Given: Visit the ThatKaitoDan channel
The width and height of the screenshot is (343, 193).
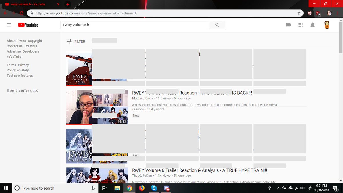Looking at the screenshot, I should click(142, 176).
